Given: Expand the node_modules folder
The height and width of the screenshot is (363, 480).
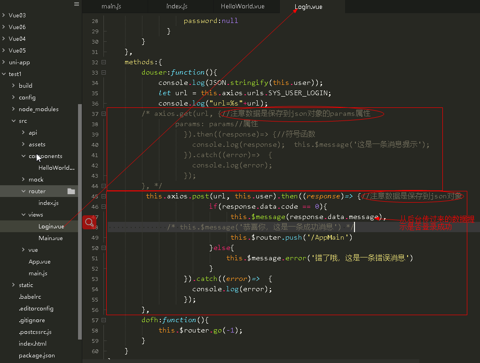Looking at the screenshot, I should click(x=14, y=109).
